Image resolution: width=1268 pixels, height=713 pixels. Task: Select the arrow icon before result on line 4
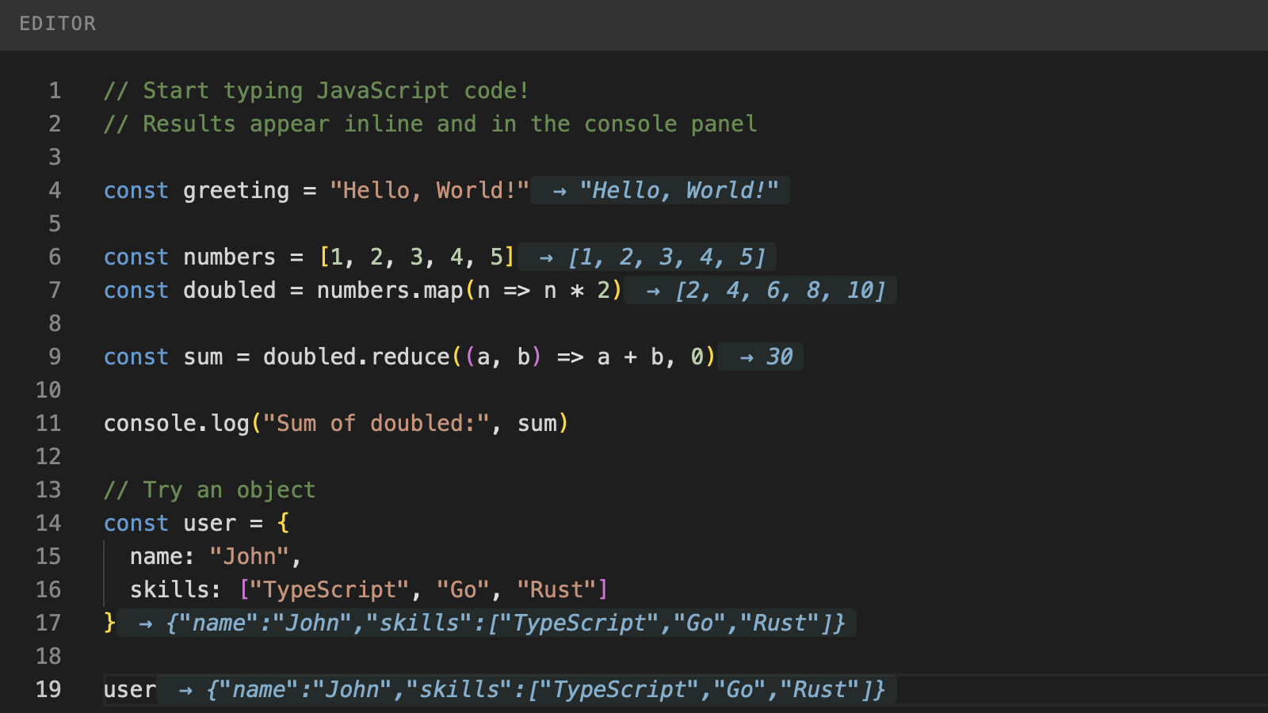coord(560,190)
